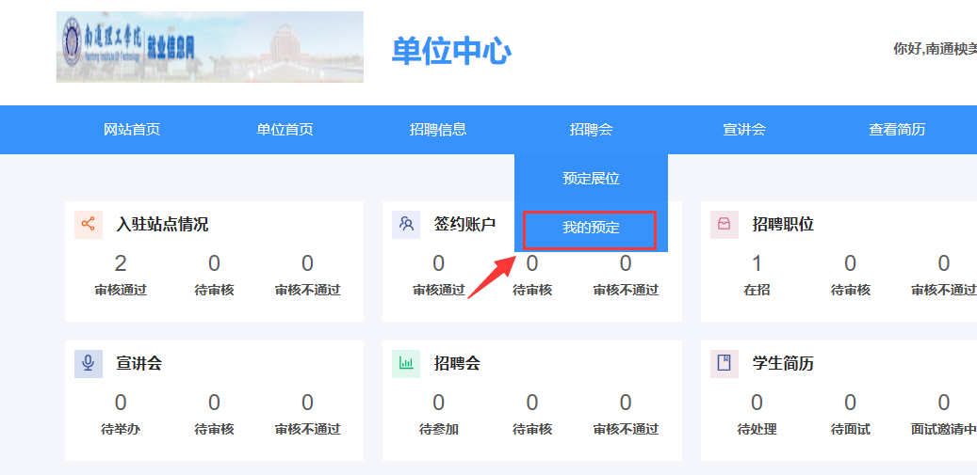977x475 pixels.
Task: Click the bookmark icon beside 学生简历
Action: tap(724, 363)
